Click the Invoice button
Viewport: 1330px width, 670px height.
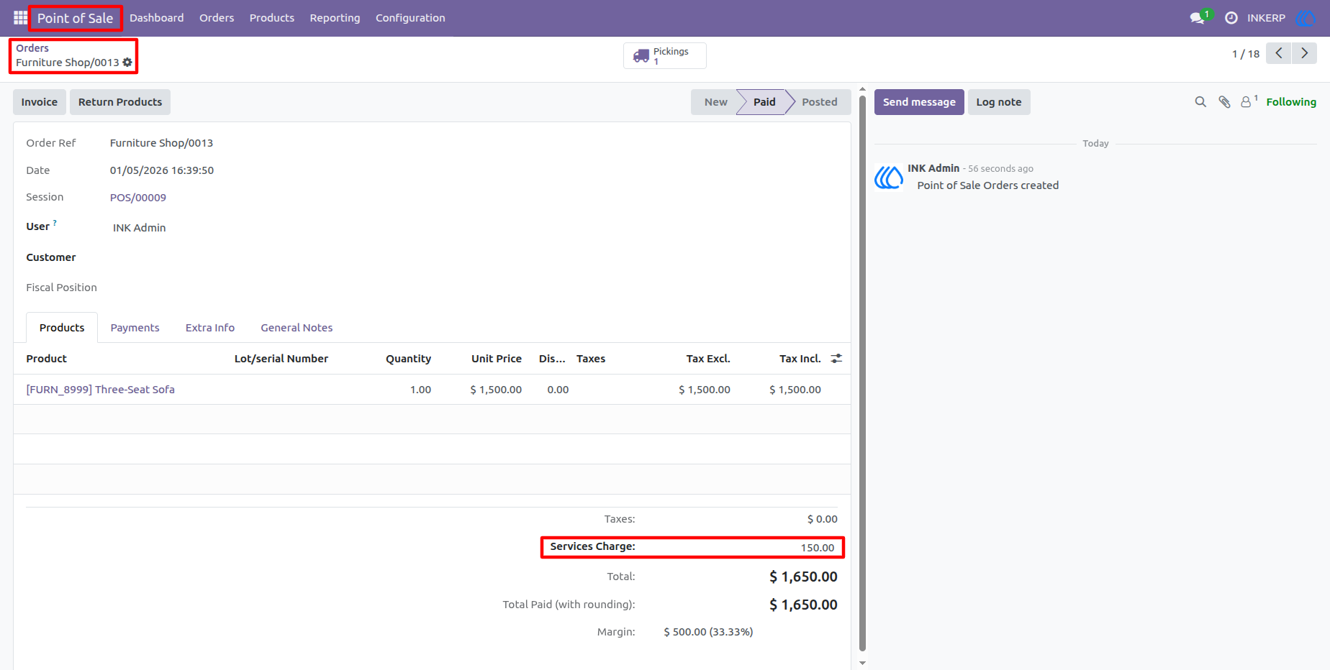point(40,102)
